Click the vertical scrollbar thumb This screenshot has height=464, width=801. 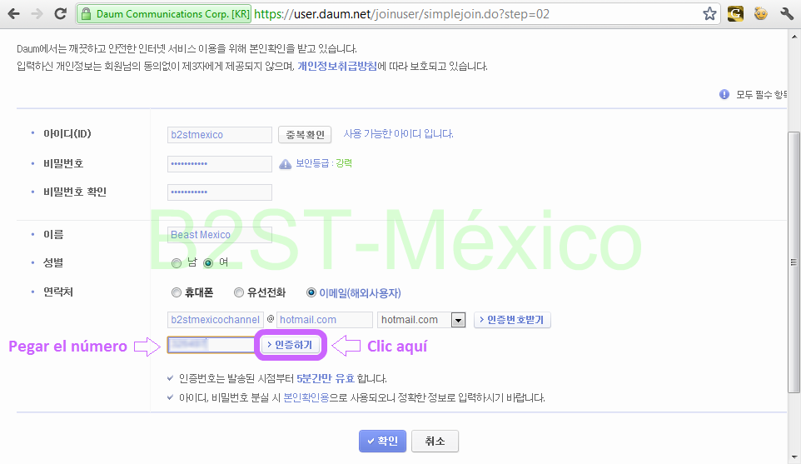[x=794, y=262]
